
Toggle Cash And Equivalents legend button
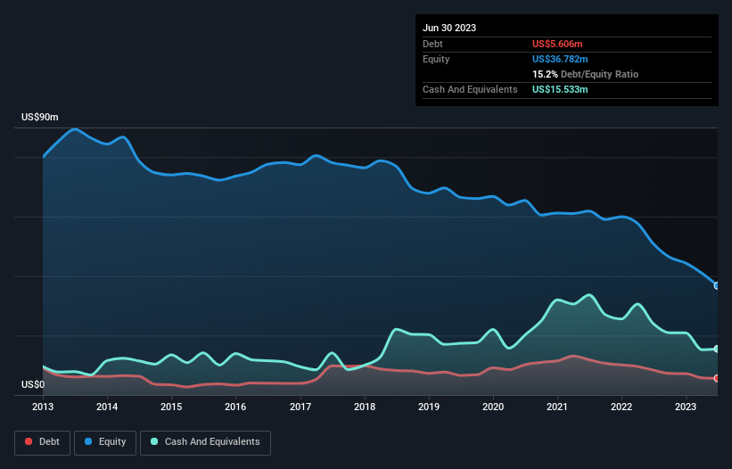(x=205, y=442)
